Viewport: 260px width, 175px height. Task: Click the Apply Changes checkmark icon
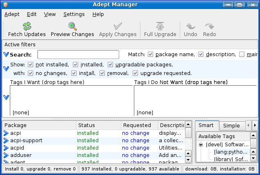click(118, 27)
